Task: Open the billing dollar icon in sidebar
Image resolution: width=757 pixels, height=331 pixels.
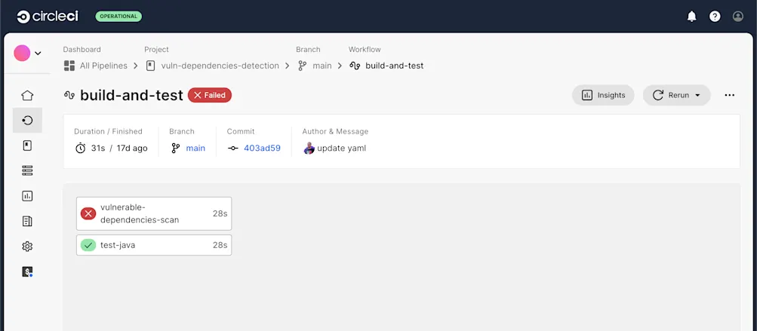Action: point(27,271)
